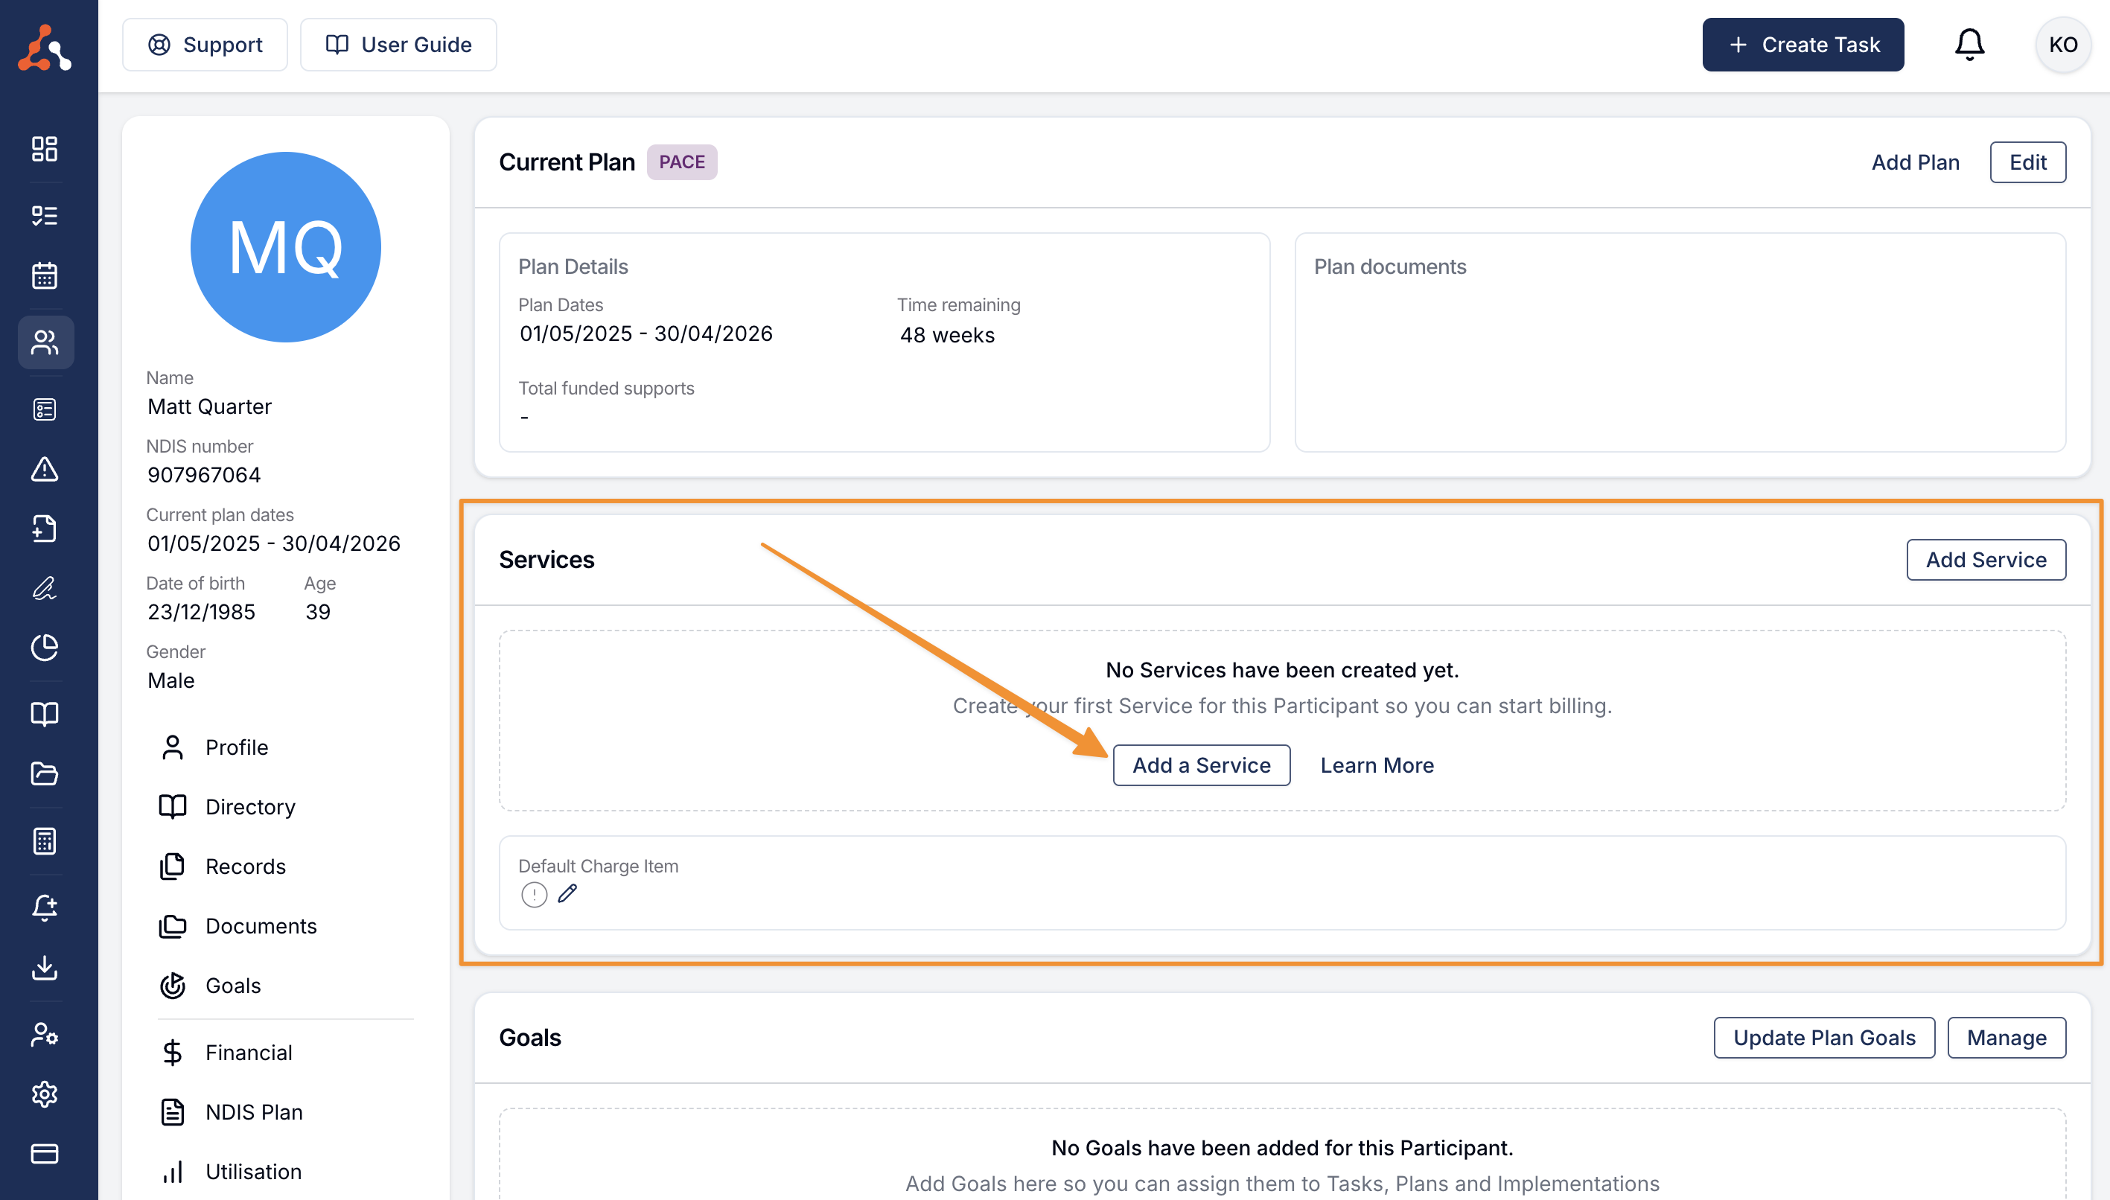The width and height of the screenshot is (2110, 1200).
Task: Click the Add a Service button
Action: (1201, 765)
